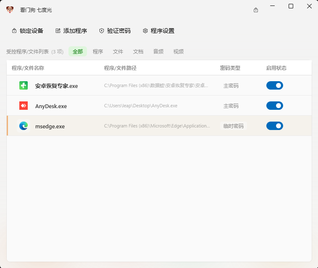This screenshot has width=318, height=268.
Task: Switch to the 文件 filter tab
Action: coord(118,51)
